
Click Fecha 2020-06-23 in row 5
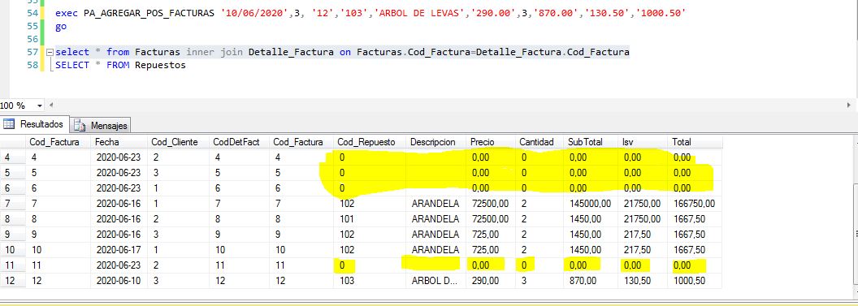click(118, 173)
